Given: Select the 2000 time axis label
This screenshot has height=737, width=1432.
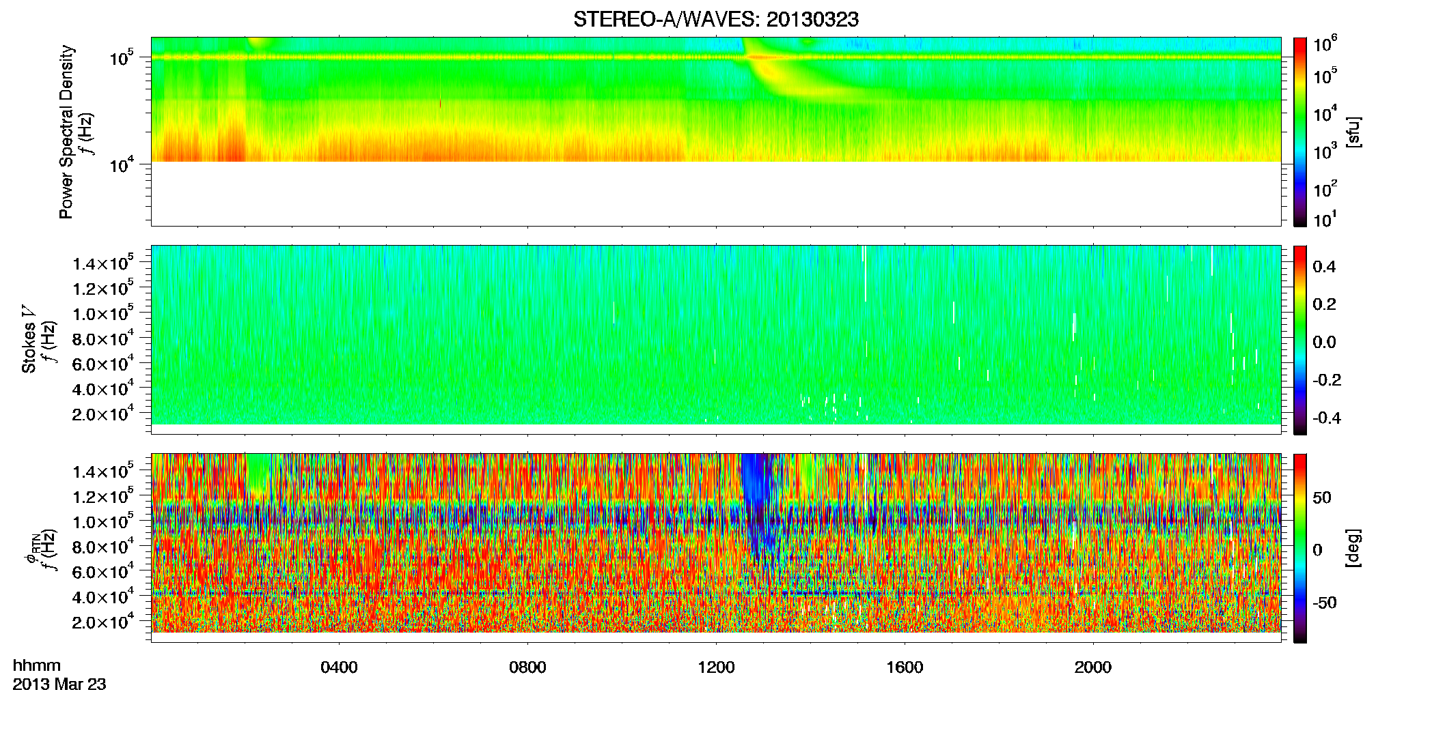Looking at the screenshot, I should [x=1093, y=667].
